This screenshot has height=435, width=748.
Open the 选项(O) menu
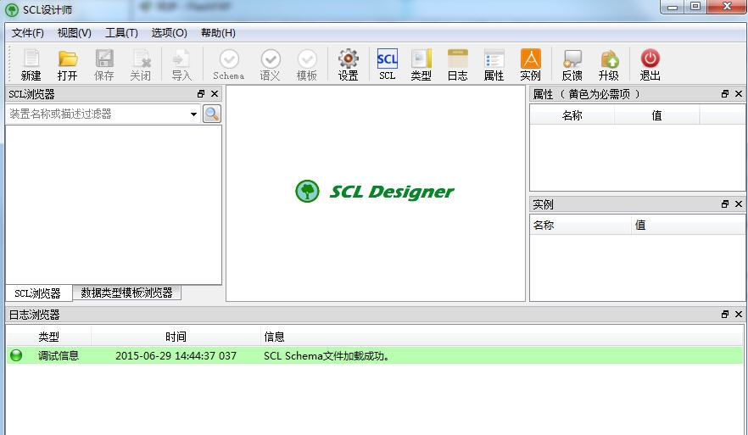click(x=169, y=33)
